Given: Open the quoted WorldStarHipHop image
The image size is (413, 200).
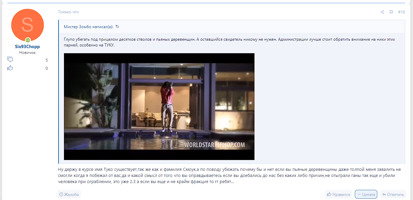Looking at the screenshot, I should pyautogui.click(x=159, y=106).
